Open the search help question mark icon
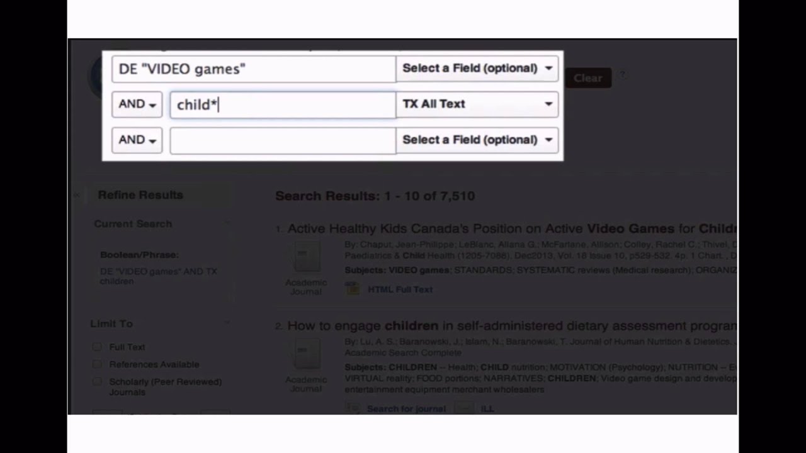Image resolution: width=806 pixels, height=453 pixels. [622, 75]
